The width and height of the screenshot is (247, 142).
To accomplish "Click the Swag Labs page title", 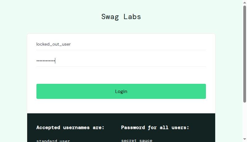I will 121,17.
